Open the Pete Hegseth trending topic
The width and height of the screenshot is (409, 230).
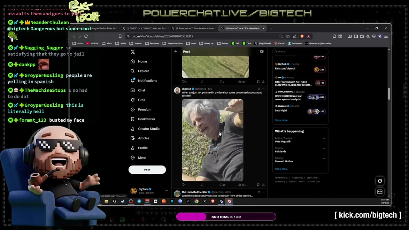click(x=283, y=142)
